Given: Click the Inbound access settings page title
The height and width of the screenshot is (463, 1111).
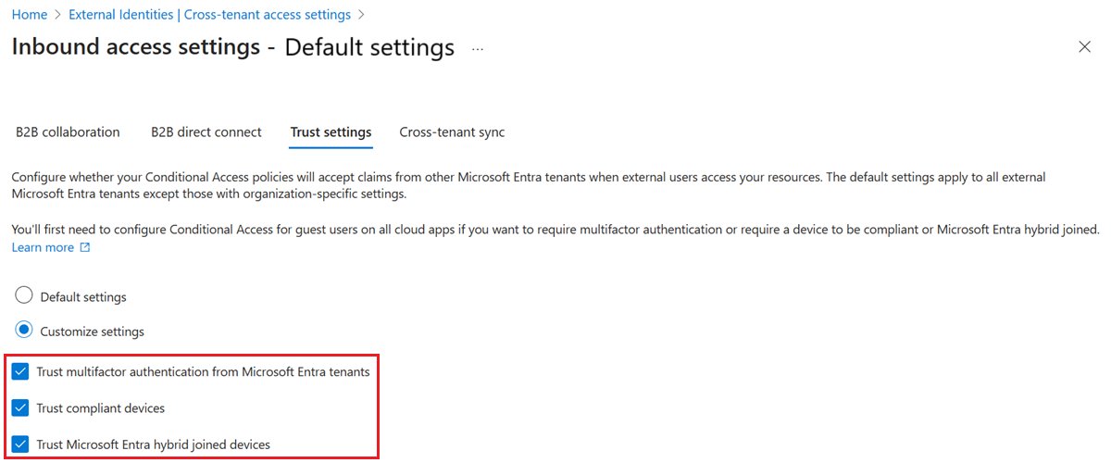Looking at the screenshot, I should tap(232, 47).
